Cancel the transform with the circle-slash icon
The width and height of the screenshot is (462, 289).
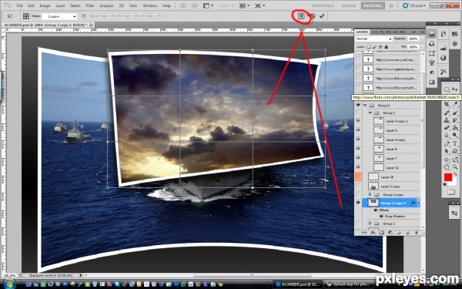[313, 16]
